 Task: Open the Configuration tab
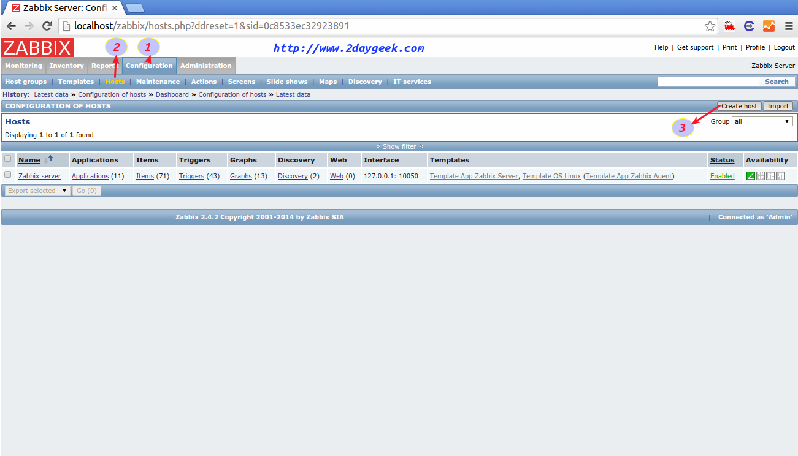(149, 66)
